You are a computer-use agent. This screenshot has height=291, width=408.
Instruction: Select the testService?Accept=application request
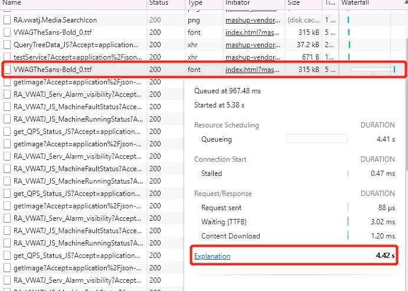pos(78,57)
